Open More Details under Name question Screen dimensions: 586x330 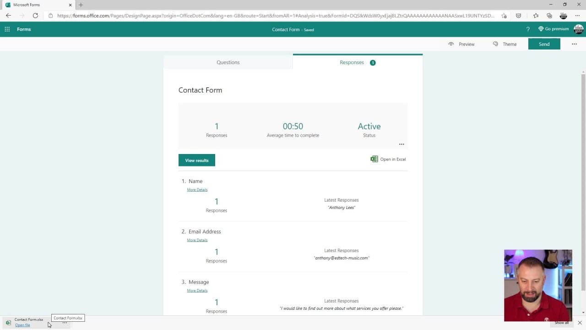pyautogui.click(x=197, y=190)
